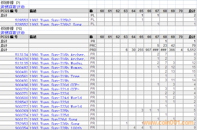Open the 1991 Yuan Sun-I18h Woman entry
The width and height of the screenshot is (197, 130).
pyautogui.click(x=56, y=67)
